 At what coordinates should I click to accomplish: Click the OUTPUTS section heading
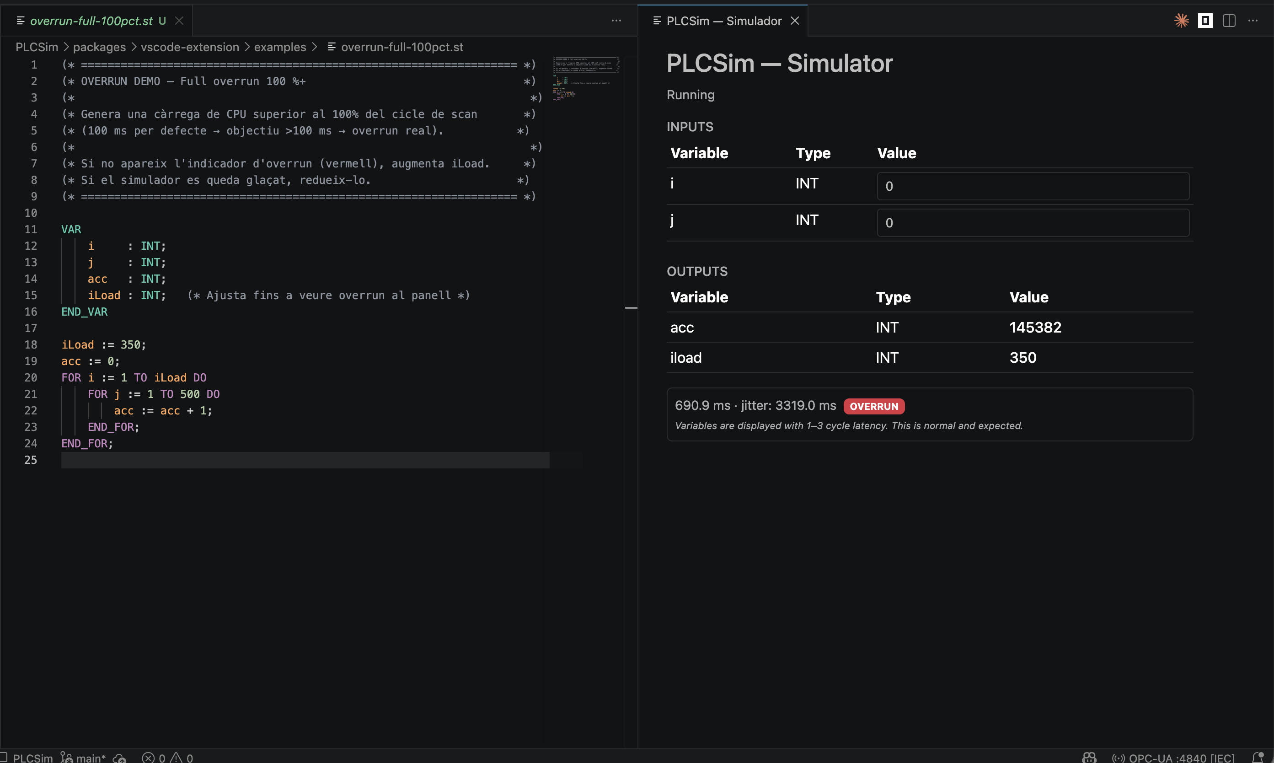coord(697,271)
